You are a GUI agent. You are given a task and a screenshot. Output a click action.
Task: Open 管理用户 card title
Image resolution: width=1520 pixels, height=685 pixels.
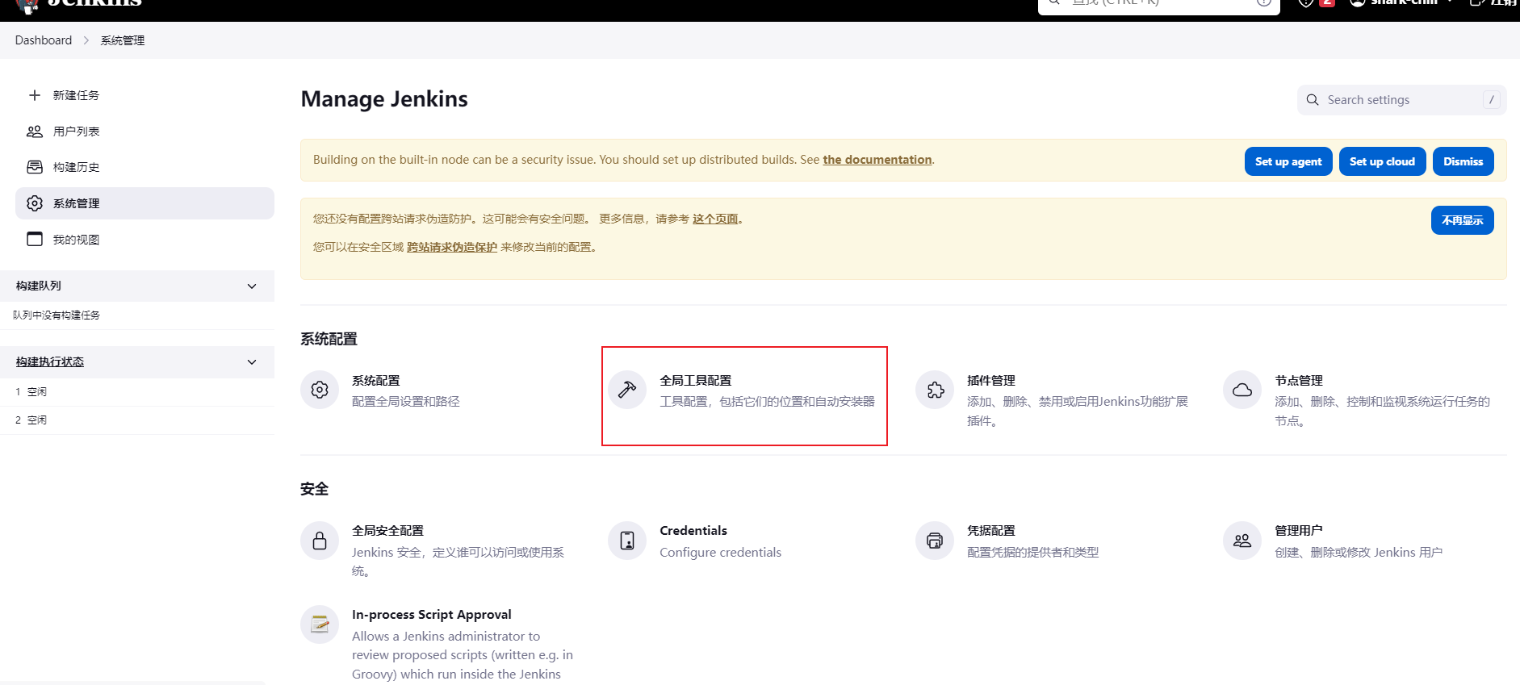tap(1299, 531)
